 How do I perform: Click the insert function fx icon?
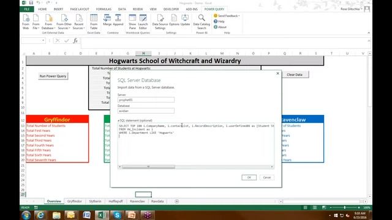(75, 41)
